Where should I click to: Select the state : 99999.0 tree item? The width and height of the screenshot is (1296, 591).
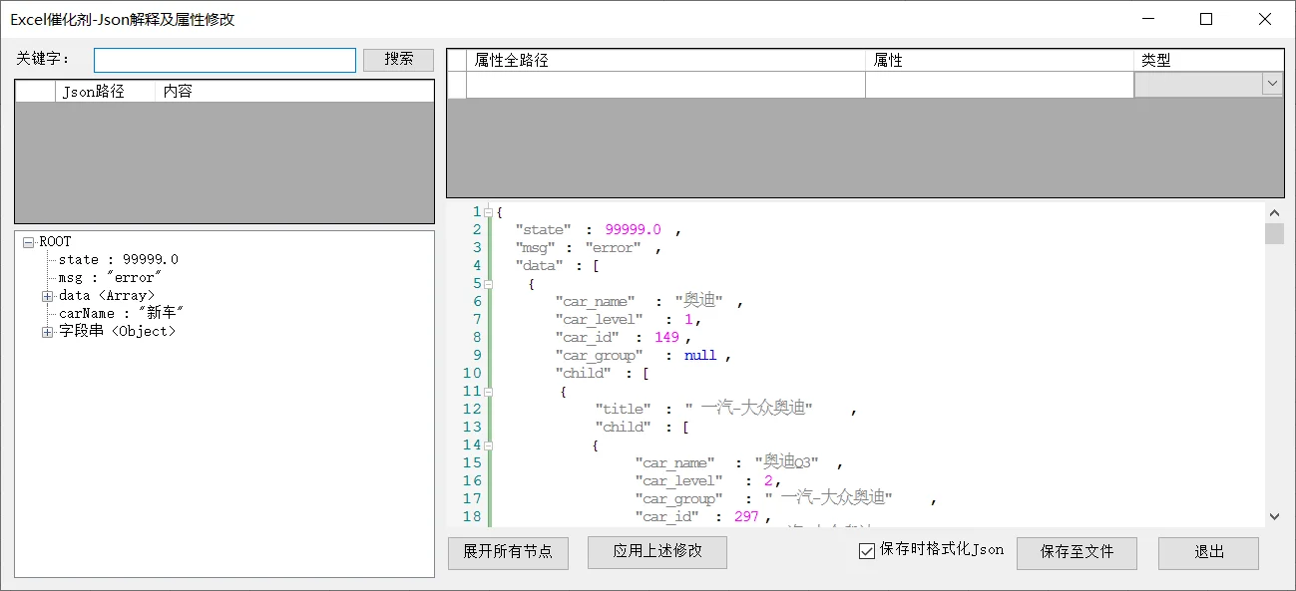point(119,260)
